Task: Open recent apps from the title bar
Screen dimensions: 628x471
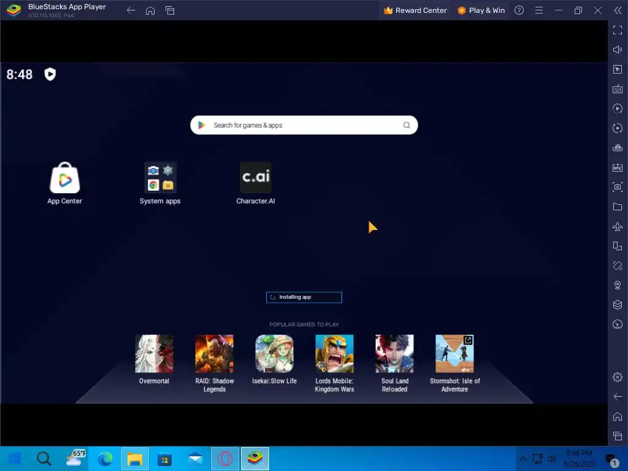Action: [170, 10]
